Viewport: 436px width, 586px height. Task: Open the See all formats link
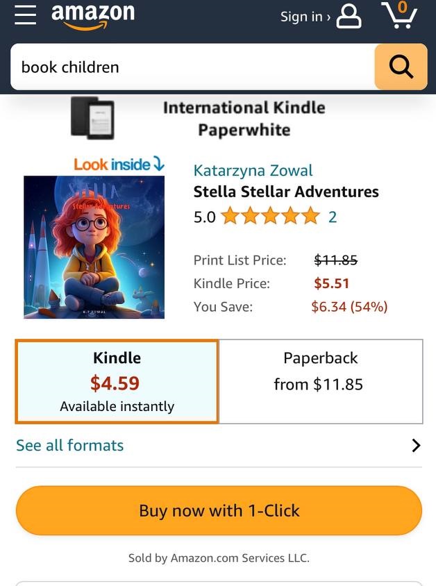click(70, 446)
